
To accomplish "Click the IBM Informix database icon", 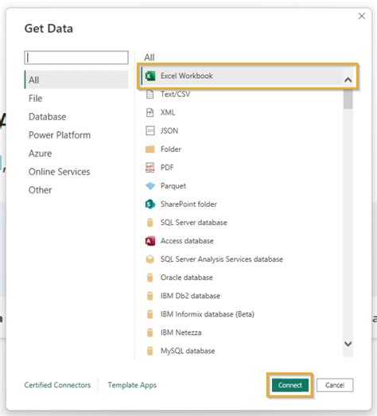I will tap(150, 314).
